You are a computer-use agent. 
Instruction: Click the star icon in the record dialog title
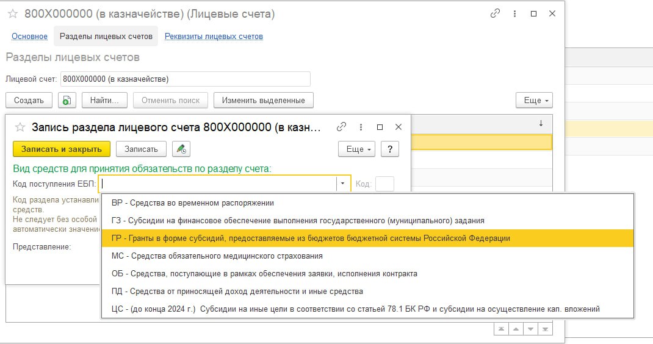[x=20, y=127]
